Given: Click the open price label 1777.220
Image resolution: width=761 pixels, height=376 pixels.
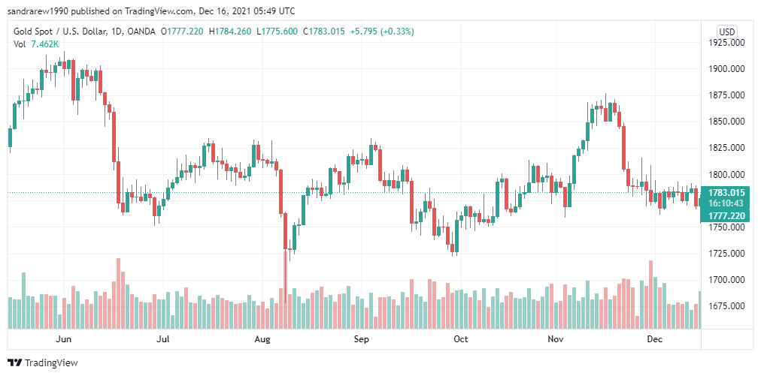Looking at the screenshot, I should (728, 215).
